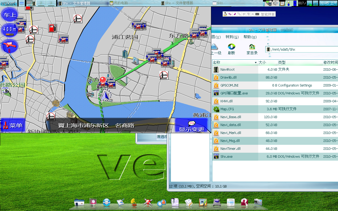Select the NaviTimer.dll file
The image size is (338, 211).
pyautogui.click(x=231, y=149)
